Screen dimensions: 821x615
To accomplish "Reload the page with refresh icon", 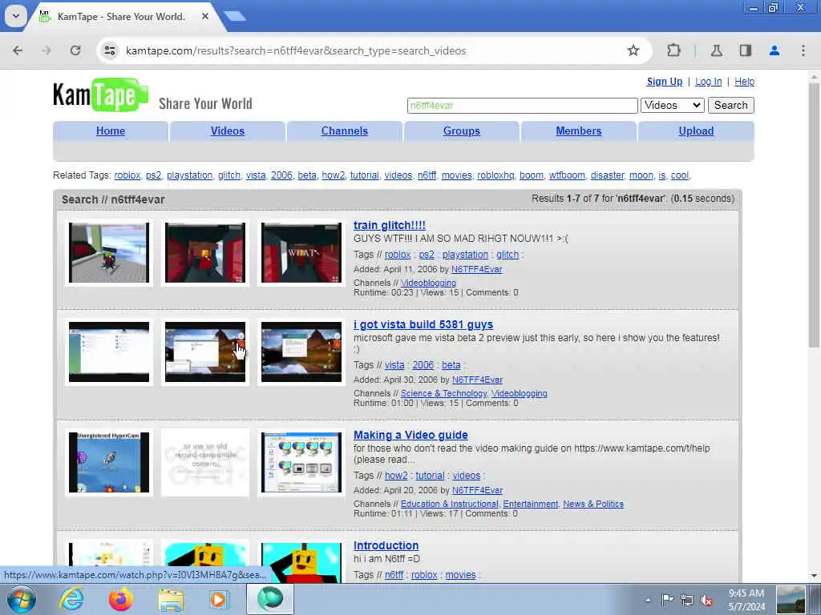I will click(x=75, y=50).
